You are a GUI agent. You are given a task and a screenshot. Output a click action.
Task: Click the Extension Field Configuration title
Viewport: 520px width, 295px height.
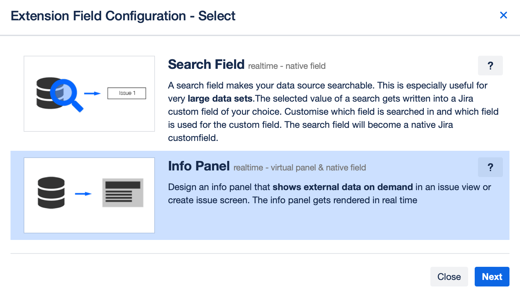pos(123,16)
